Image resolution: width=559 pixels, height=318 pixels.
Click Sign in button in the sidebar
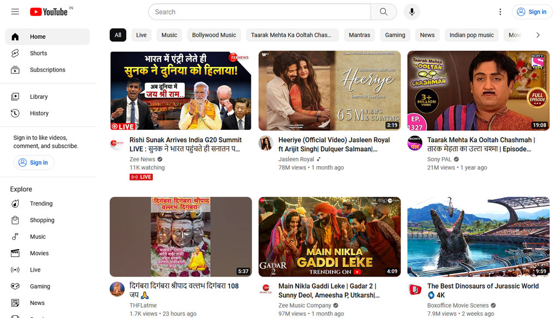point(34,163)
